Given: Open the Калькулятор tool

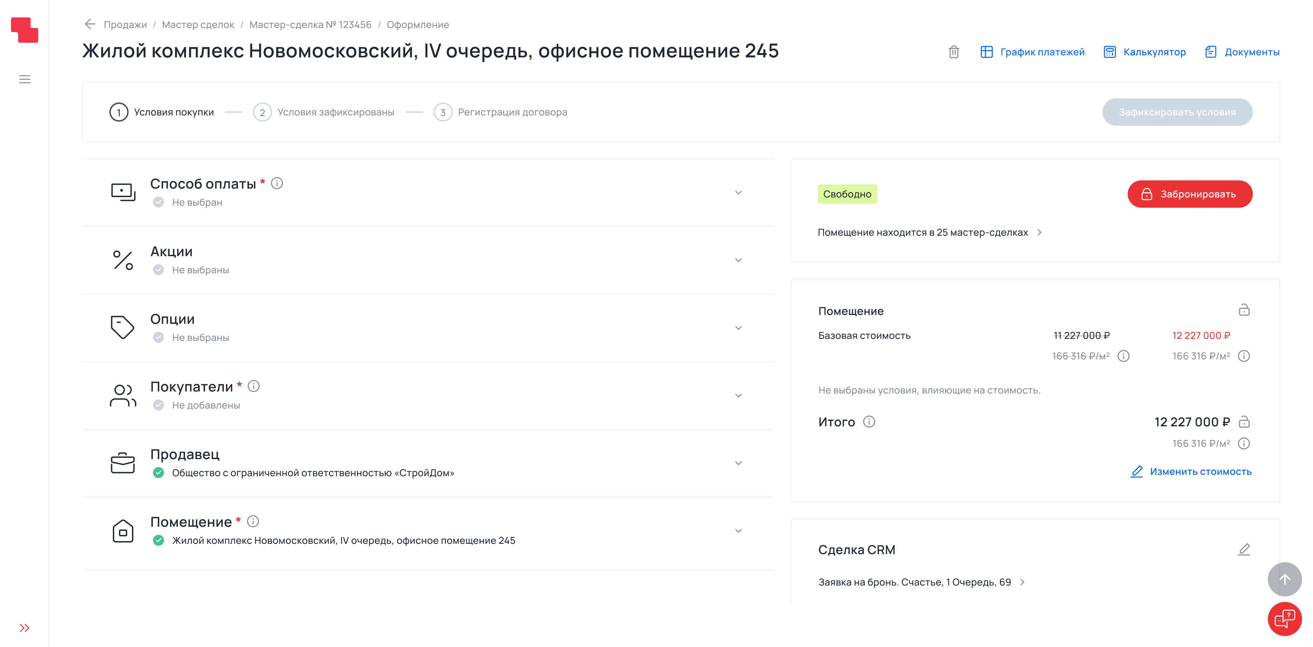Looking at the screenshot, I should pyautogui.click(x=1154, y=52).
